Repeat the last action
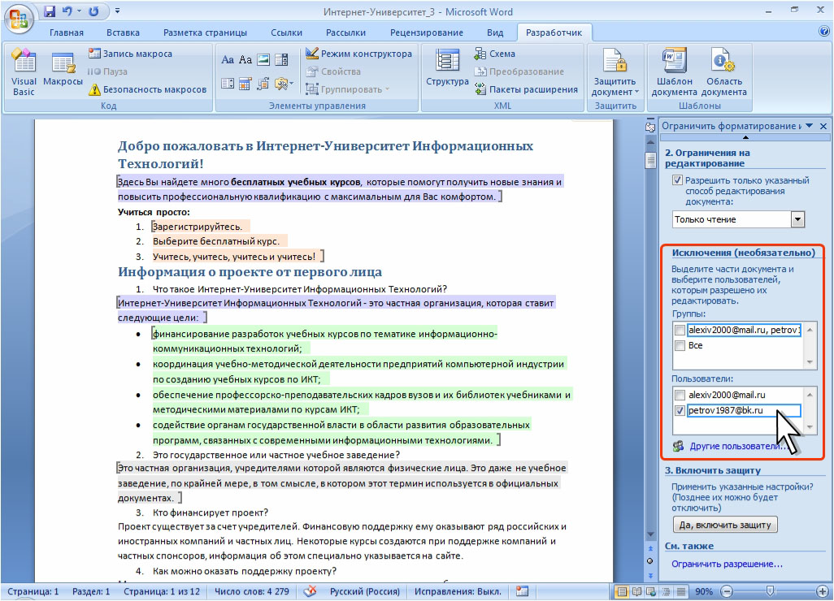This screenshot has height=601, width=834. [x=93, y=11]
